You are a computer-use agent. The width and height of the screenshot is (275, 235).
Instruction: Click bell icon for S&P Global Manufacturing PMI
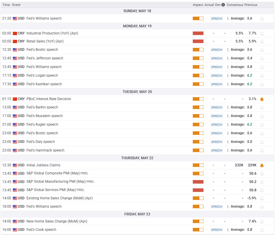pos(262,182)
